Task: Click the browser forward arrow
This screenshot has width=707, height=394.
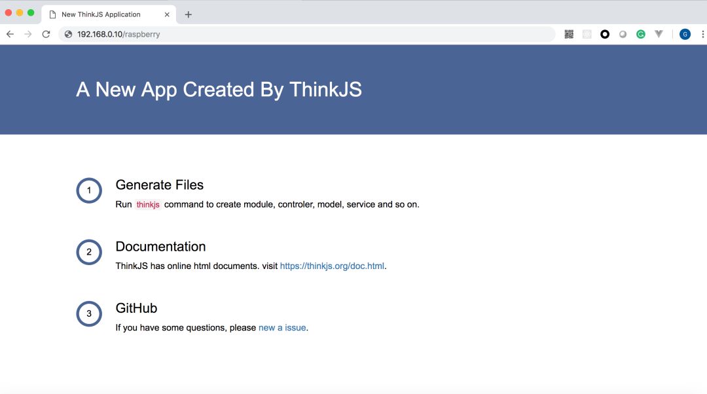Action: tap(28, 34)
